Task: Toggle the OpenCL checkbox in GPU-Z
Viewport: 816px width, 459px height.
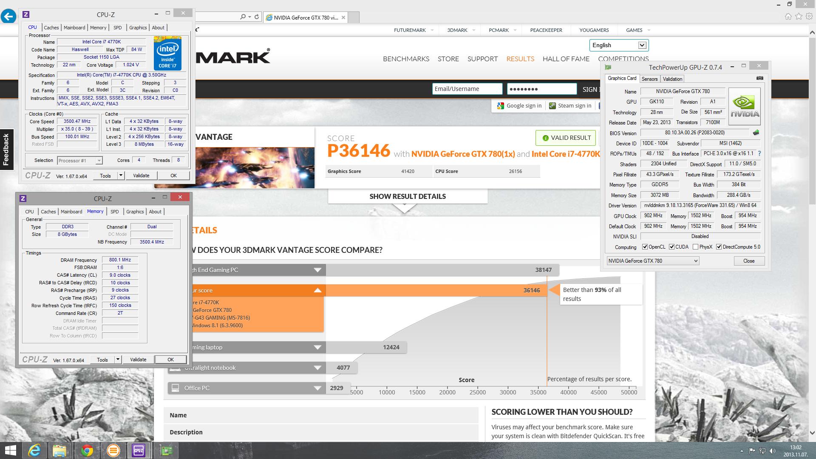Action: click(645, 247)
